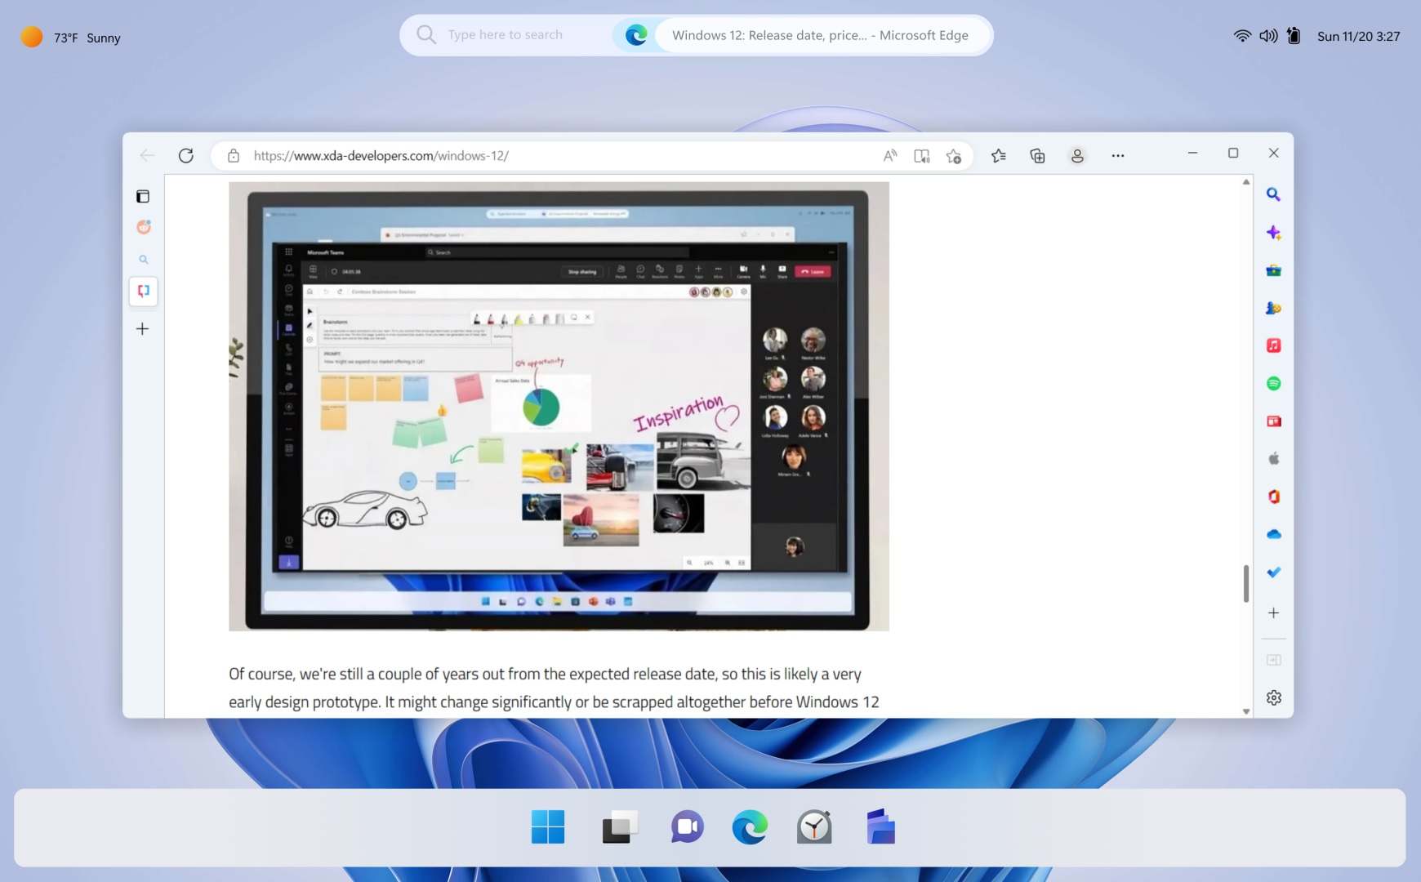The height and width of the screenshot is (882, 1421).
Task: Open Spotify from the Edge sidebar
Action: pyautogui.click(x=1274, y=383)
